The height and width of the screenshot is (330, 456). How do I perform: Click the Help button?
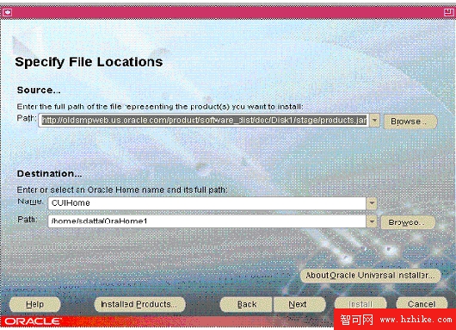pos(35,304)
